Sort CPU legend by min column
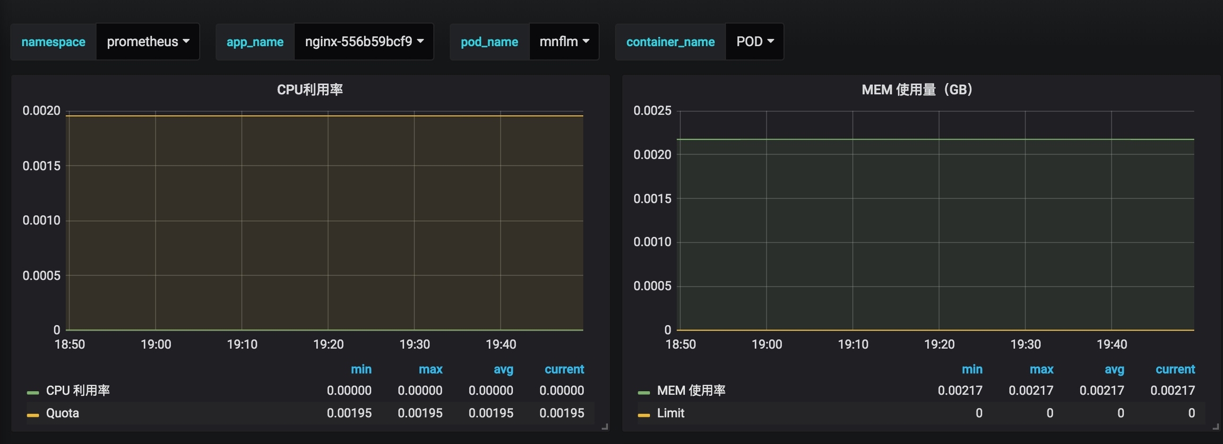The height and width of the screenshot is (444, 1223). point(361,369)
